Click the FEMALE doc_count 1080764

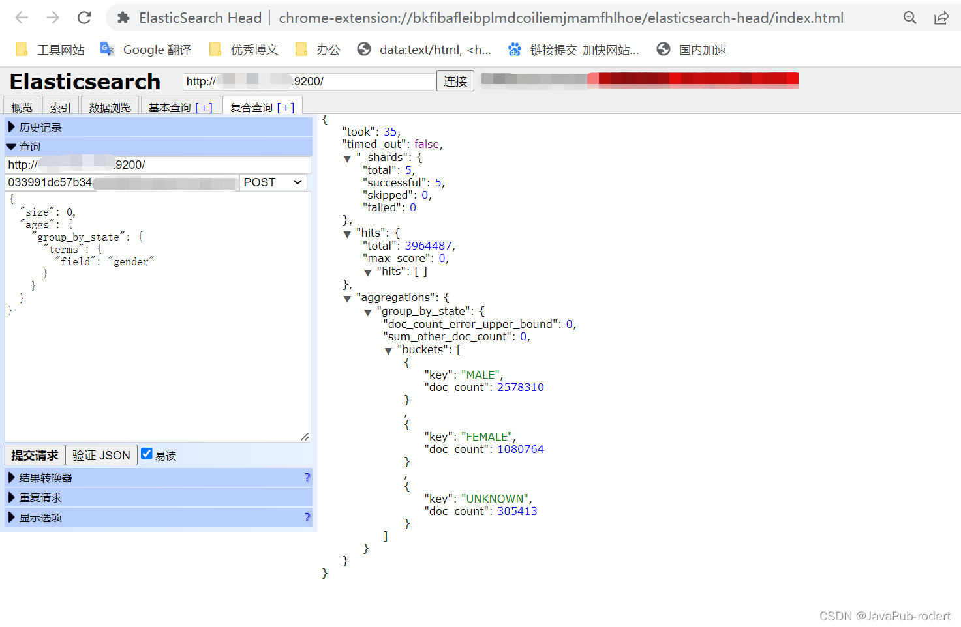coord(521,449)
